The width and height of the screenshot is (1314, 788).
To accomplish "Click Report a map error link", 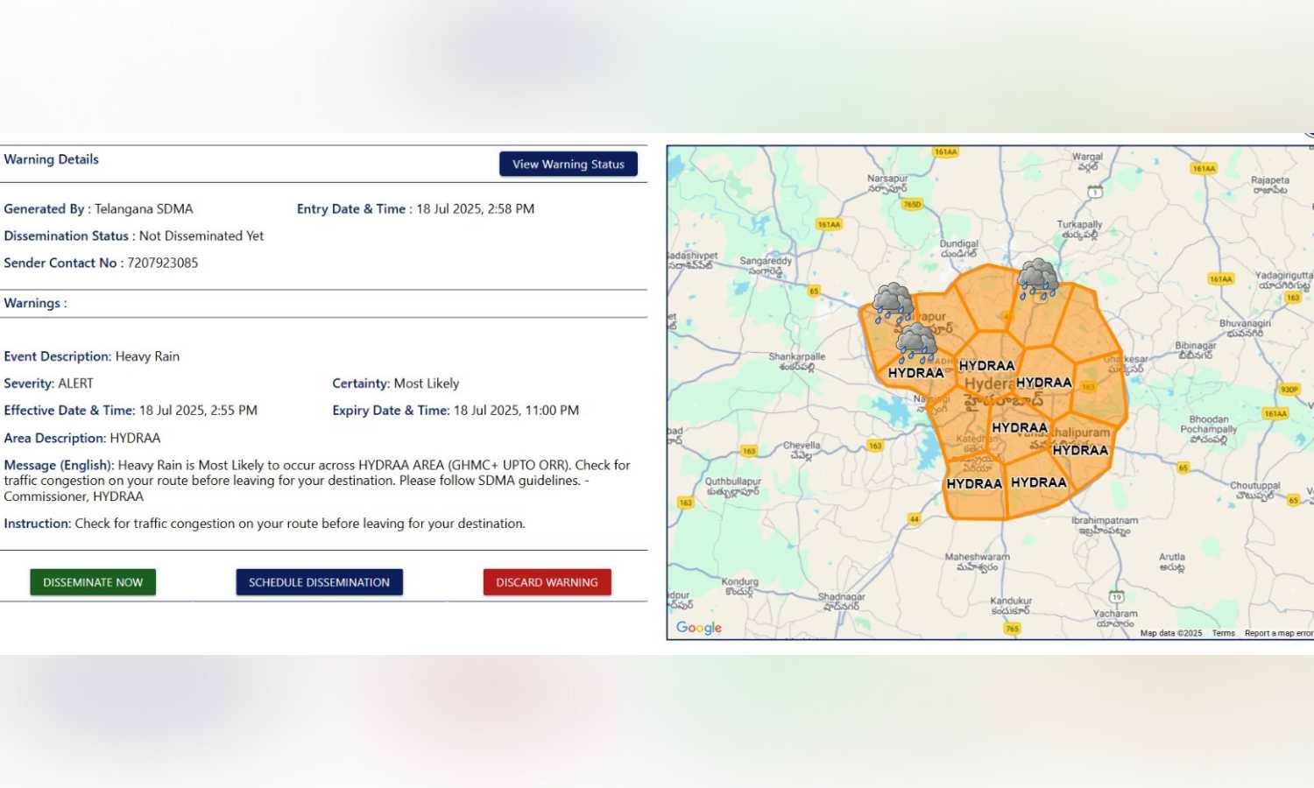I will click(x=1278, y=633).
